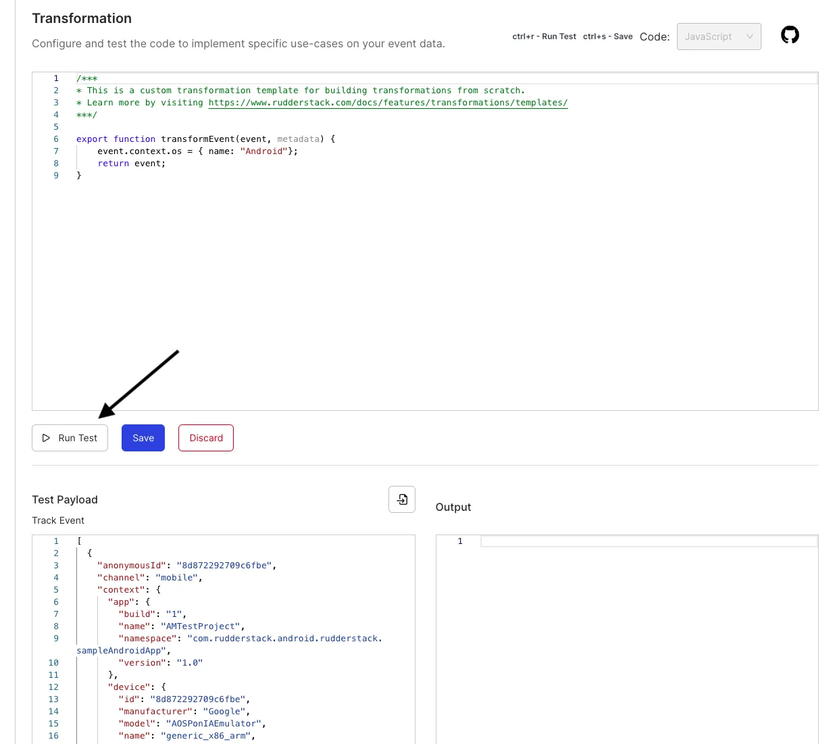Discard the transformation changes
Screen dimensions: 833x744
click(206, 438)
